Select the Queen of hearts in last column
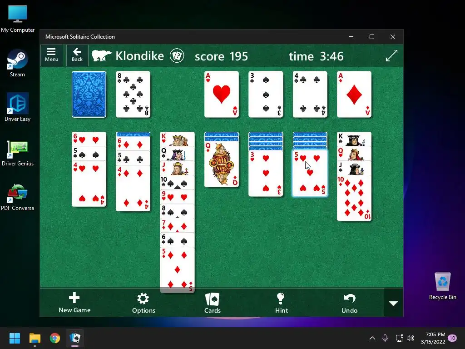Image resolution: width=465 pixels, height=349 pixels. (354, 154)
